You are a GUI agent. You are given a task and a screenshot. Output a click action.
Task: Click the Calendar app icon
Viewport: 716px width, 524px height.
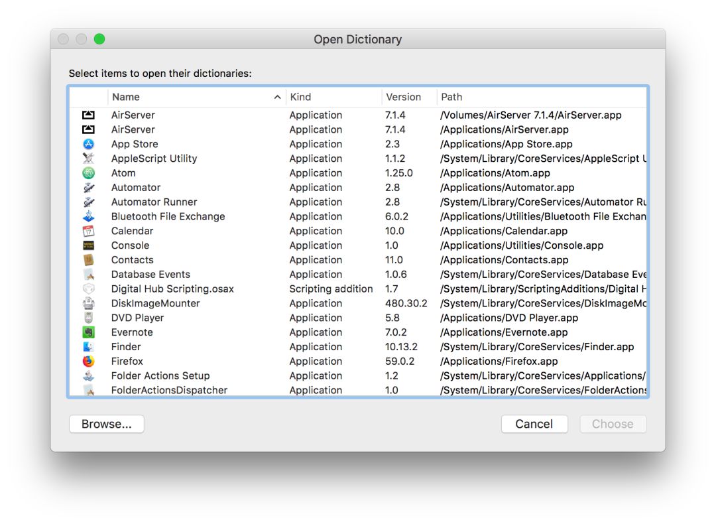pos(88,231)
